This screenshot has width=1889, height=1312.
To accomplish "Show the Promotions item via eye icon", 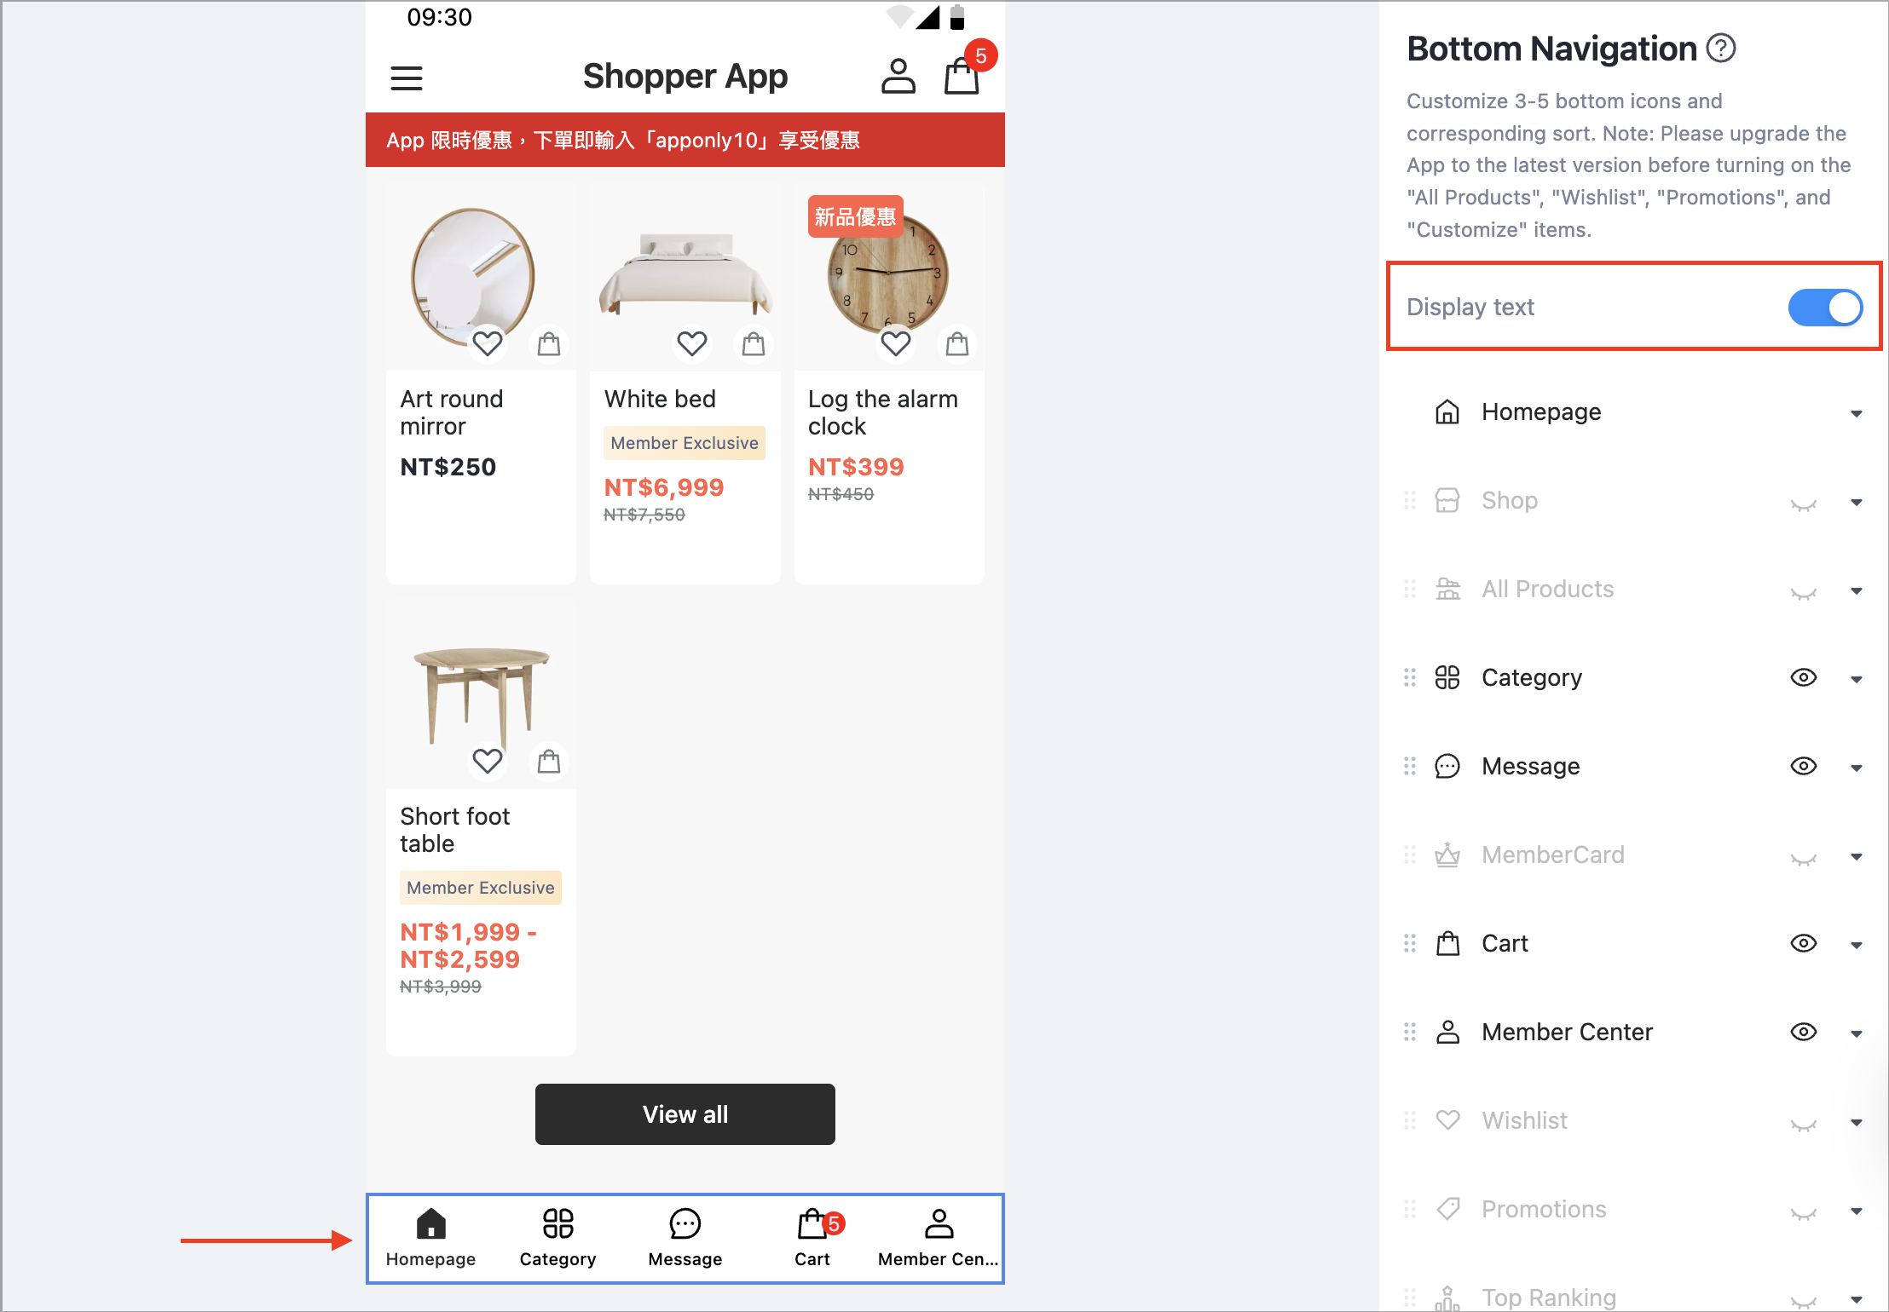I will pos(1804,1213).
